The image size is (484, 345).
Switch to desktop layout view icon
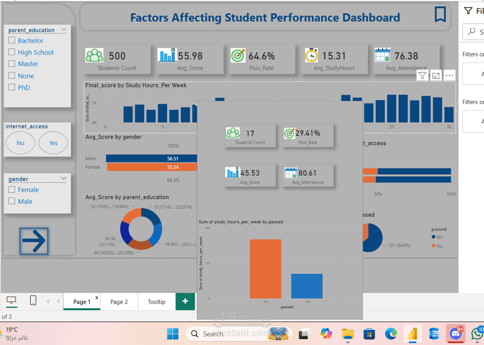point(12,301)
